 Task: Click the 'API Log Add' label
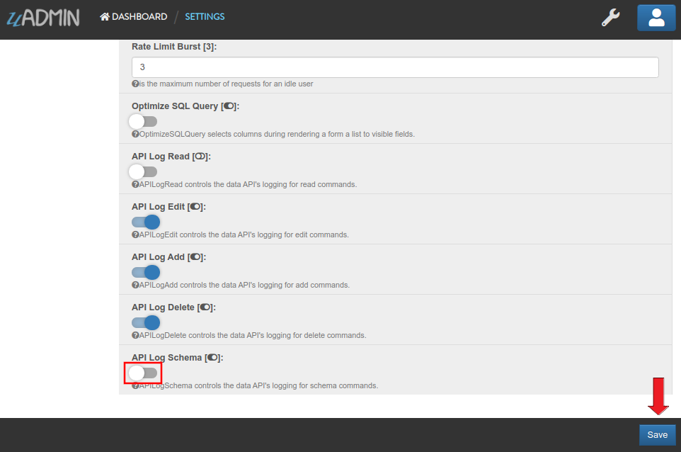(x=168, y=257)
